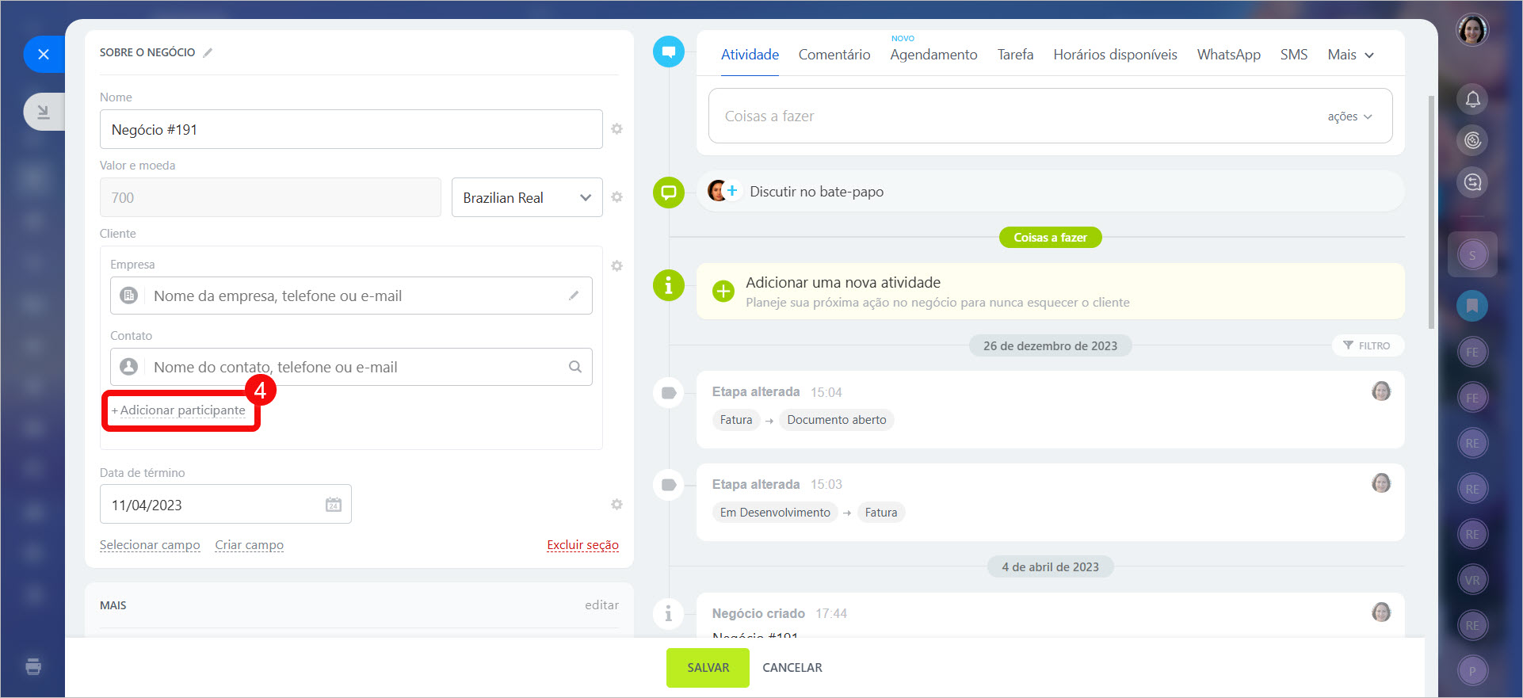Click the vertical scrollbar of the timeline
The height and width of the screenshot is (698, 1523).
point(1431,212)
